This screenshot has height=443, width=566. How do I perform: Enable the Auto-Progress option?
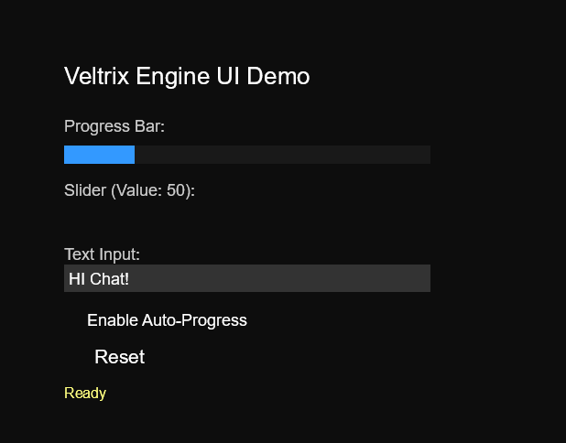coord(166,320)
